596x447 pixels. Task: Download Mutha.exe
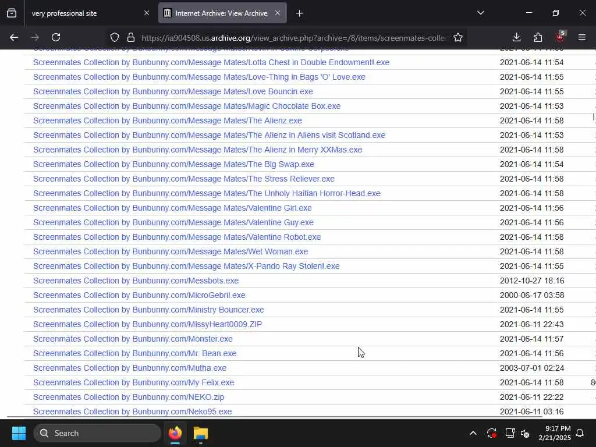pos(130,368)
